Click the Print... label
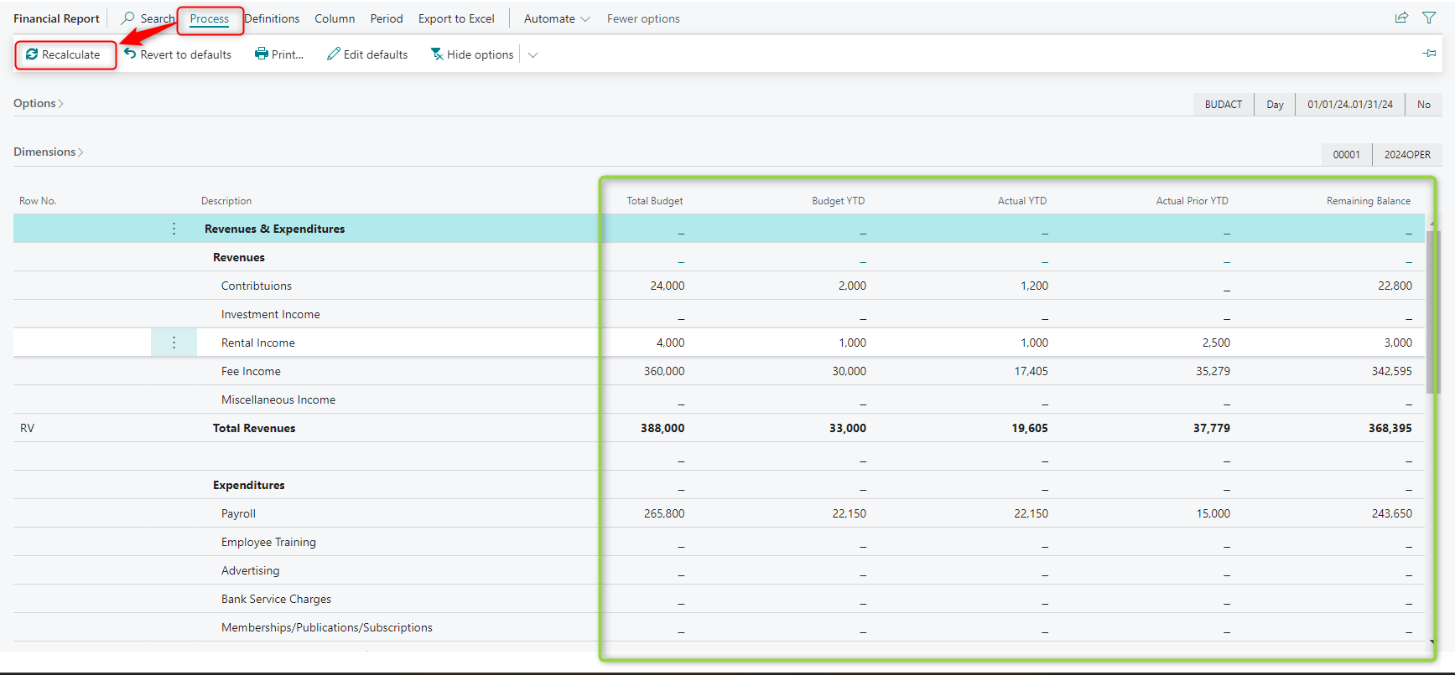Screen dimensions: 1455x675 tap(288, 54)
